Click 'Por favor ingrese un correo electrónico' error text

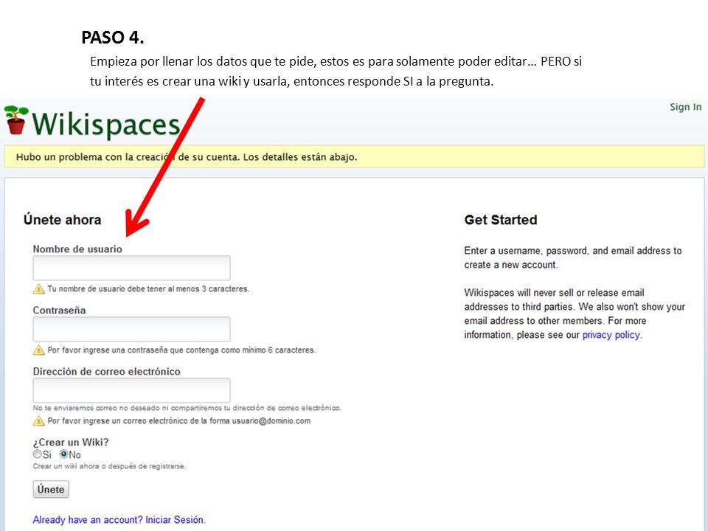178,421
